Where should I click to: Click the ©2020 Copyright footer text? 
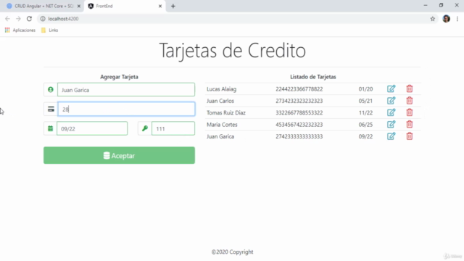(232, 252)
